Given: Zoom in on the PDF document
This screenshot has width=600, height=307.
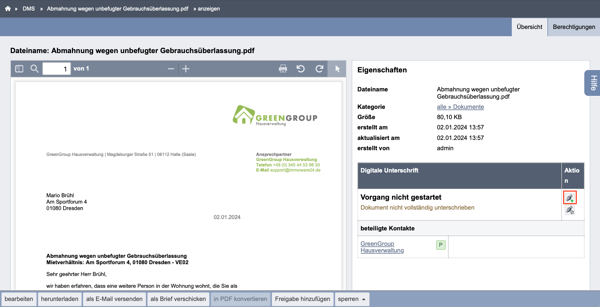Looking at the screenshot, I should click(186, 69).
